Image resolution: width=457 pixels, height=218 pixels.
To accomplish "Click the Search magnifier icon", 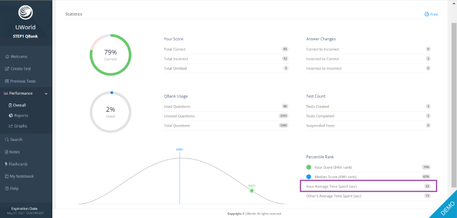I will pos(7,140).
